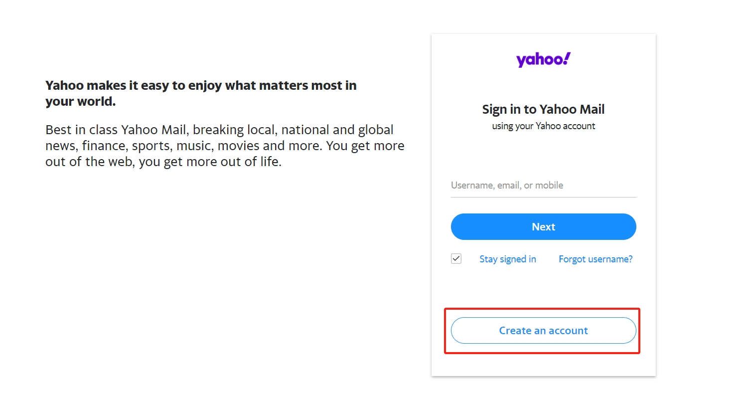
Task: Click the word 'Create' in account button
Action: [515, 330]
